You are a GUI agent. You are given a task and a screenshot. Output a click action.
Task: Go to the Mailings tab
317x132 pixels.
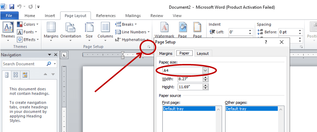[133, 16]
